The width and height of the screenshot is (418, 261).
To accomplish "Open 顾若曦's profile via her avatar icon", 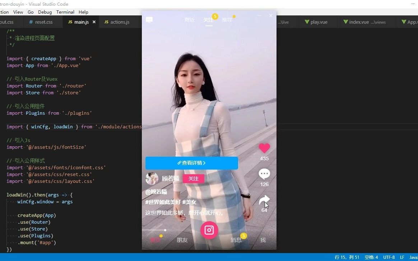I will pos(152,178).
